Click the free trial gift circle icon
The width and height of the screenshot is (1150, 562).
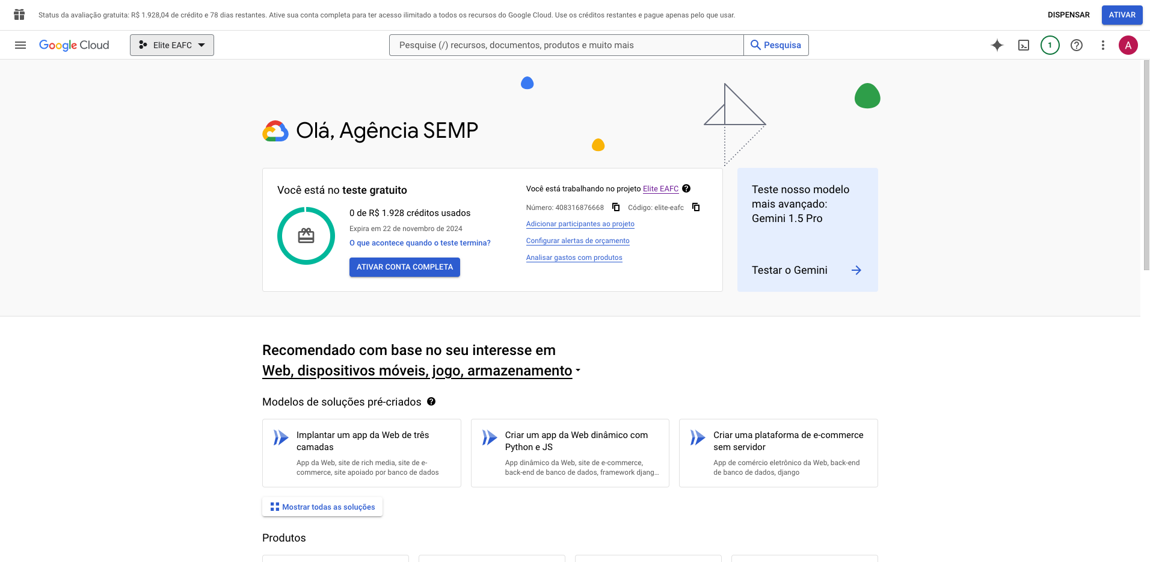(x=306, y=236)
